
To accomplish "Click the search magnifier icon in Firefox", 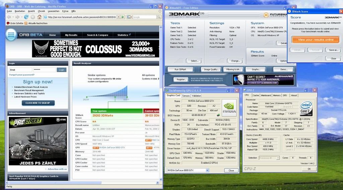I will 159,17.
